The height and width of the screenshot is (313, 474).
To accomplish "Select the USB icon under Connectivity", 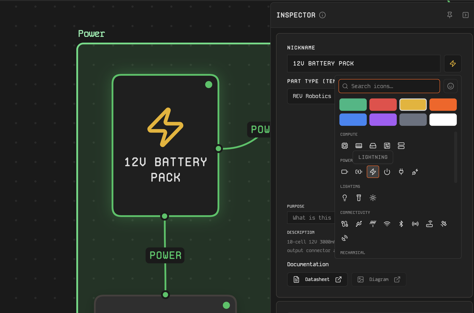I will tap(359, 224).
